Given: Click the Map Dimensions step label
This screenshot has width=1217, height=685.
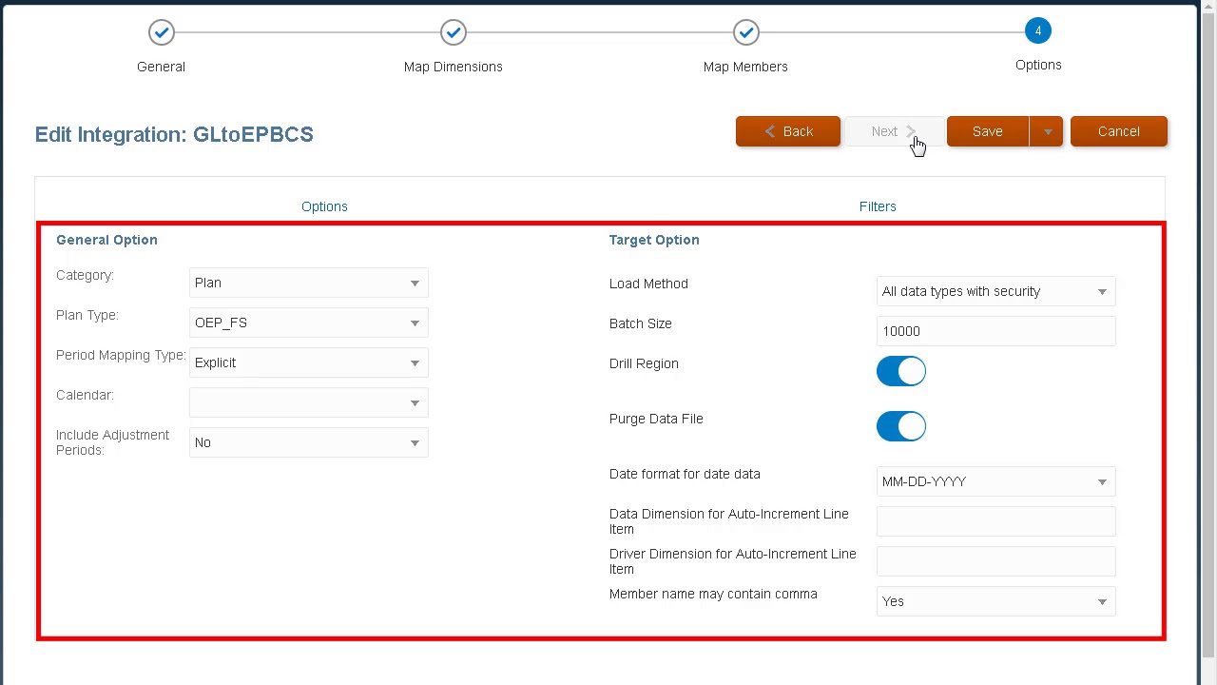Looking at the screenshot, I should click(x=454, y=67).
